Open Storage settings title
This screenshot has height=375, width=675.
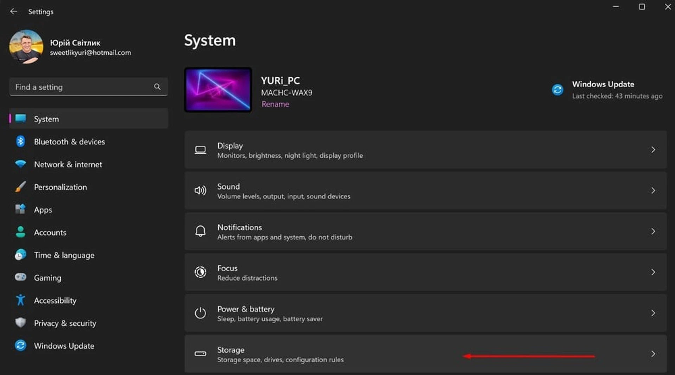coord(231,350)
